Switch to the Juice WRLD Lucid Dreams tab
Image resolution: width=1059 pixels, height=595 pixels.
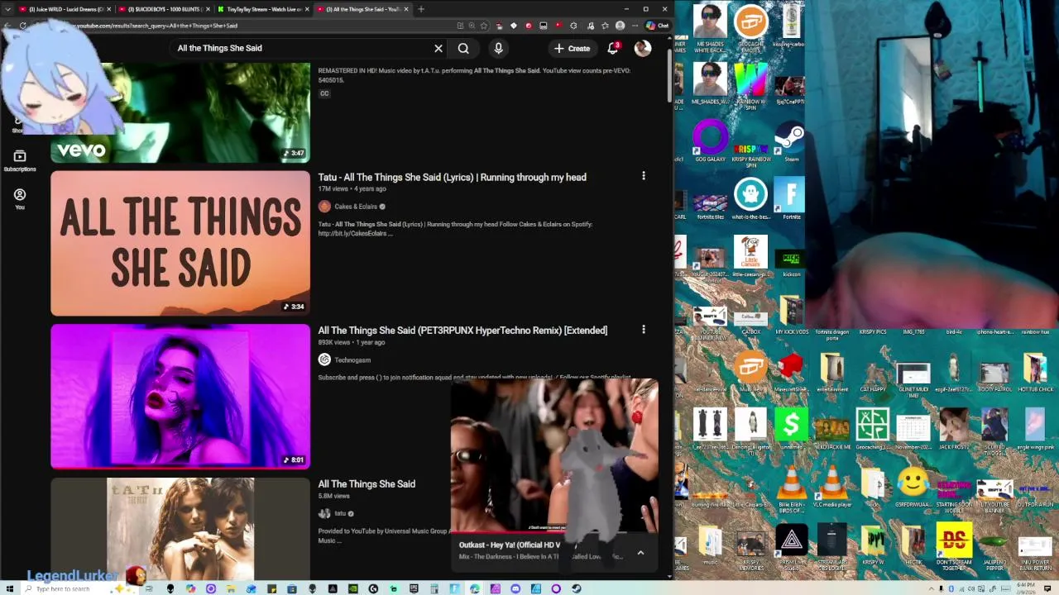coord(65,9)
